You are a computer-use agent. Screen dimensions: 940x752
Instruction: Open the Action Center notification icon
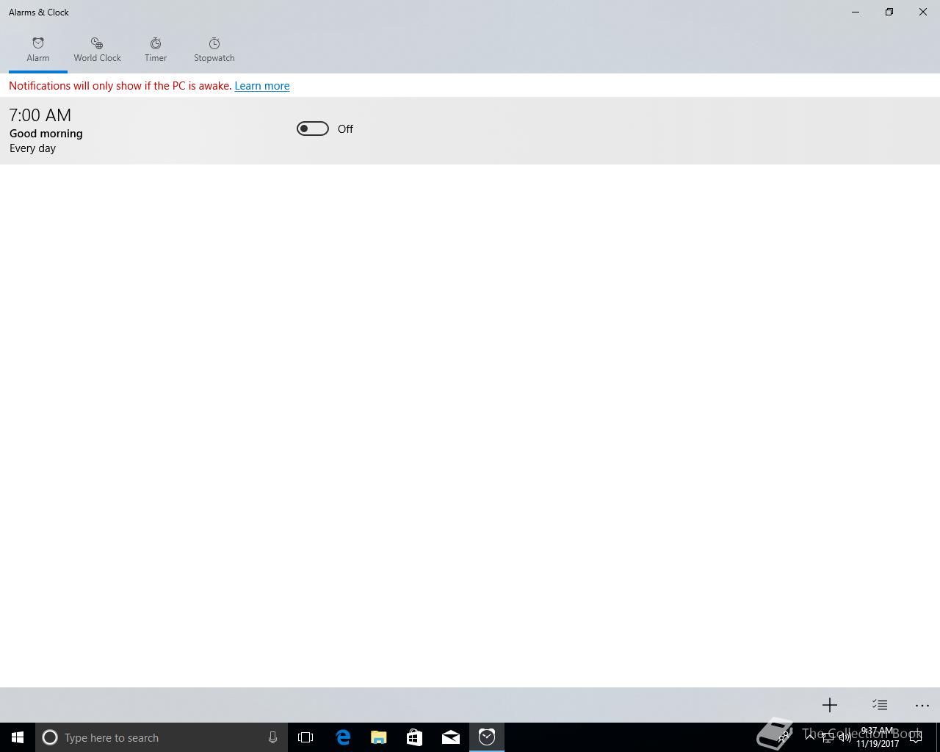point(916,737)
